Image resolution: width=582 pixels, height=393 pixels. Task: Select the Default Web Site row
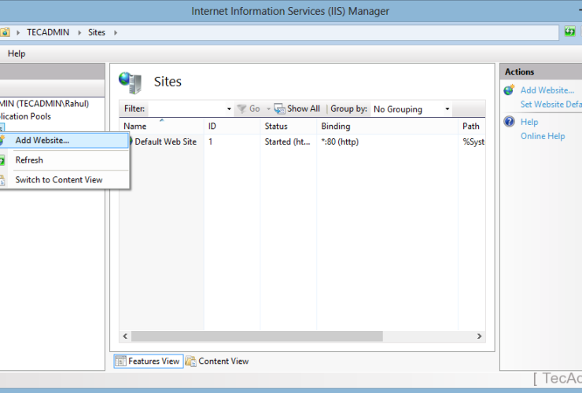pyautogui.click(x=165, y=142)
